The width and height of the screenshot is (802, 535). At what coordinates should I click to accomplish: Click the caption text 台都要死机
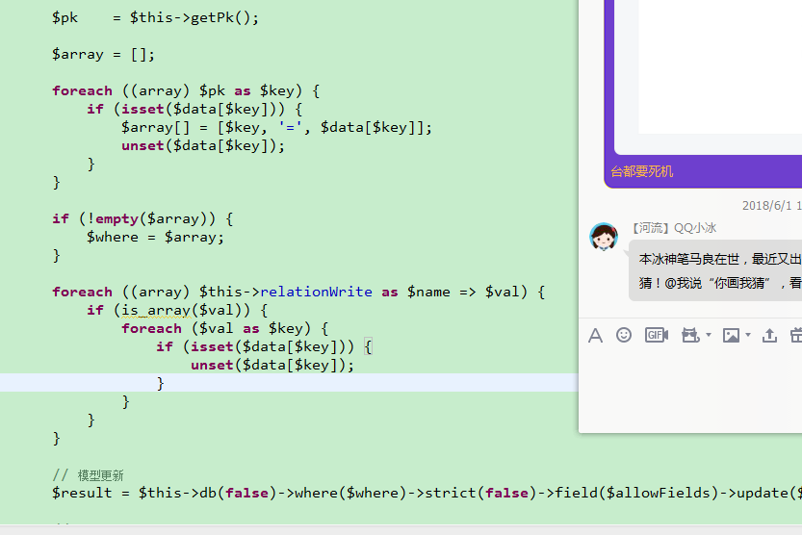[x=641, y=171]
